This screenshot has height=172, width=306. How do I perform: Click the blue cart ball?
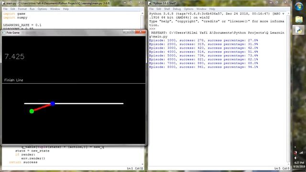point(53,104)
